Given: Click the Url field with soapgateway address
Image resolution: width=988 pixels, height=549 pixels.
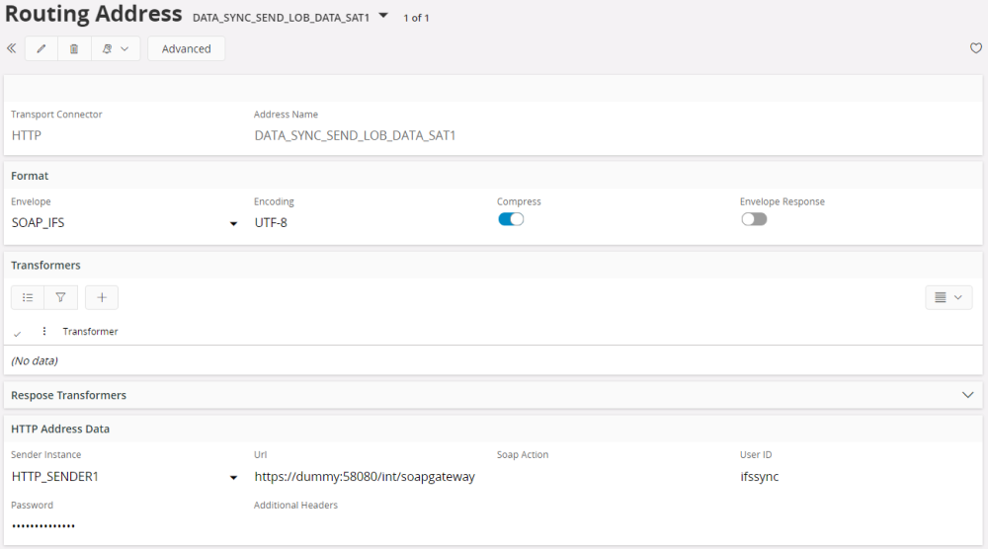Looking at the screenshot, I should point(365,477).
